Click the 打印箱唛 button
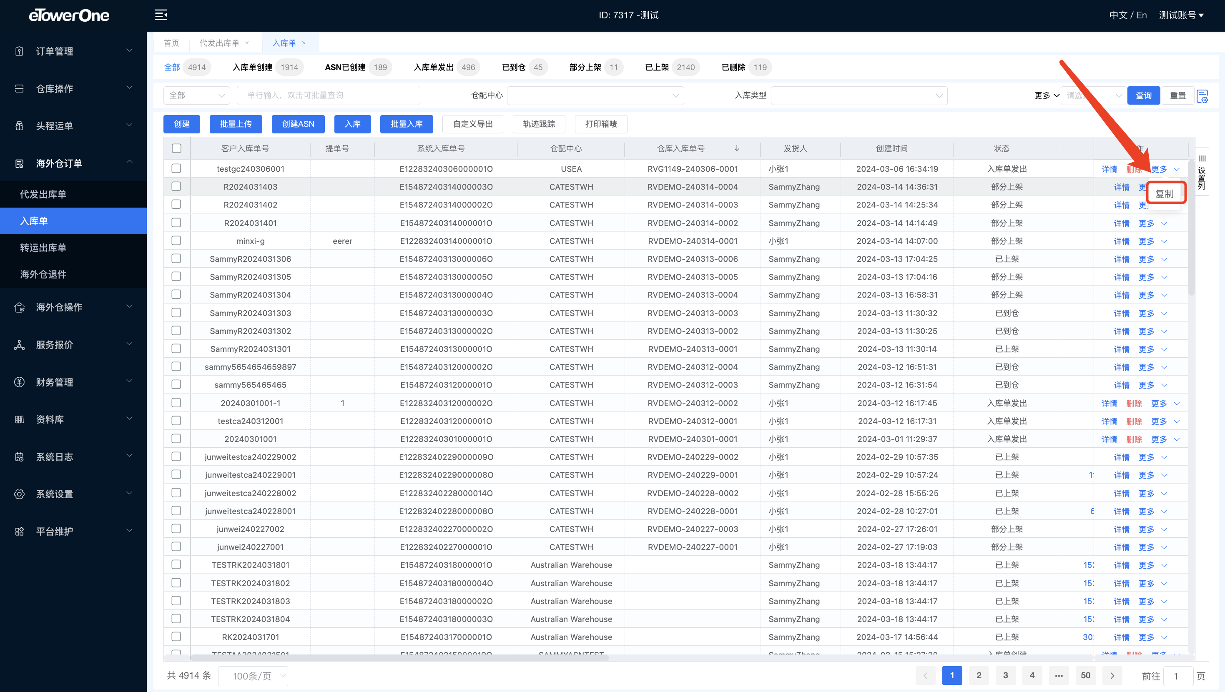Image resolution: width=1225 pixels, height=692 pixels. [x=601, y=124]
